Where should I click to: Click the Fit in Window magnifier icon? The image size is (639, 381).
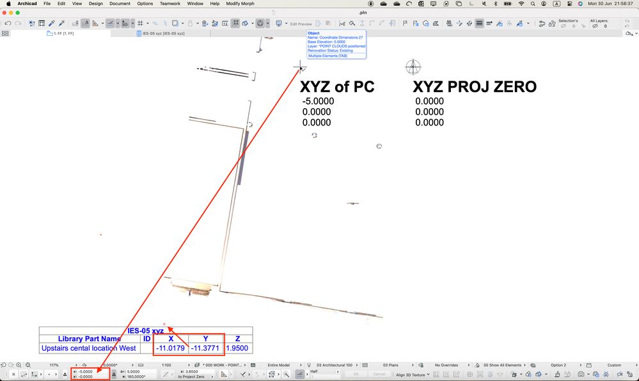[28, 365]
